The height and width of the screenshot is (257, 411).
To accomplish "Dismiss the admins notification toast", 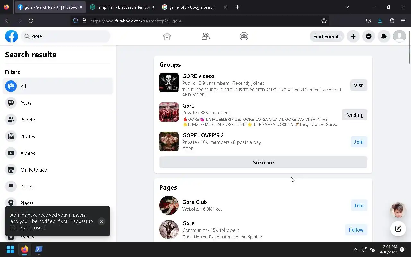I will click(101, 221).
